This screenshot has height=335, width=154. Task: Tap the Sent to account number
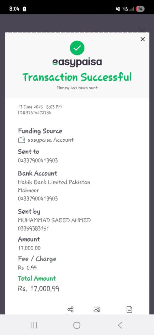(38, 160)
